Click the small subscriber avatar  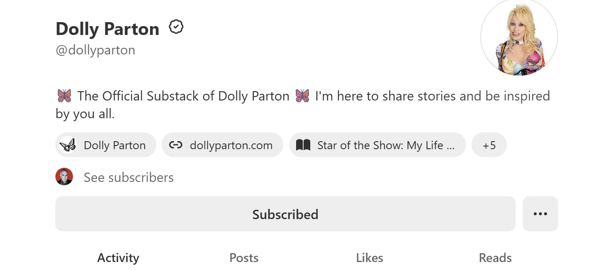tap(64, 177)
